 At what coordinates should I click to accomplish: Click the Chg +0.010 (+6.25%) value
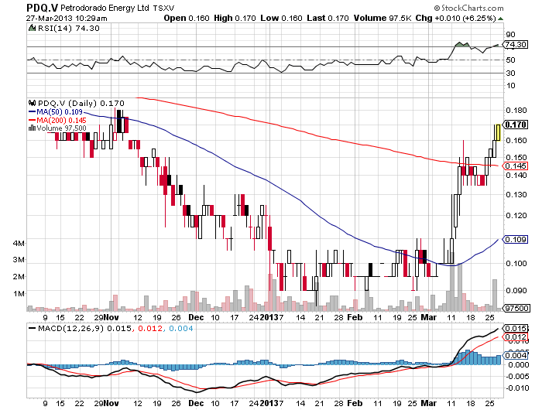(456, 19)
